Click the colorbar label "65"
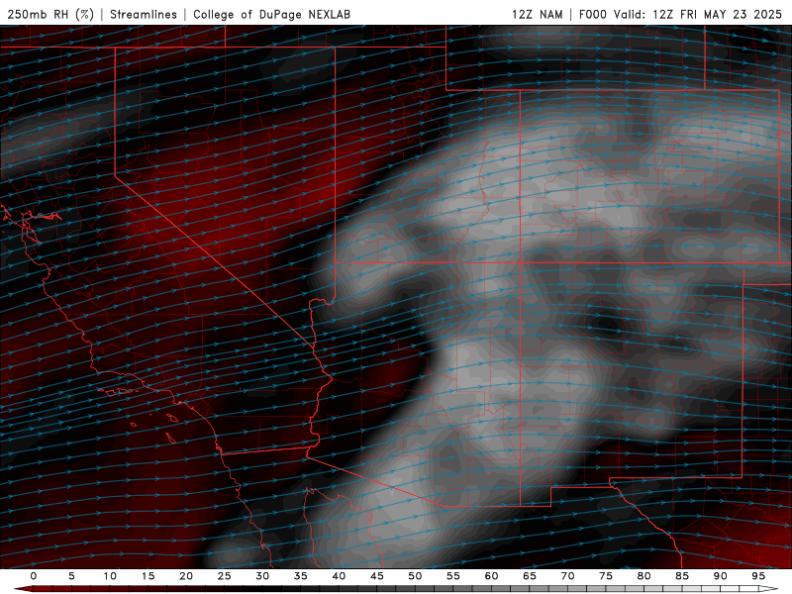 pos(530,576)
